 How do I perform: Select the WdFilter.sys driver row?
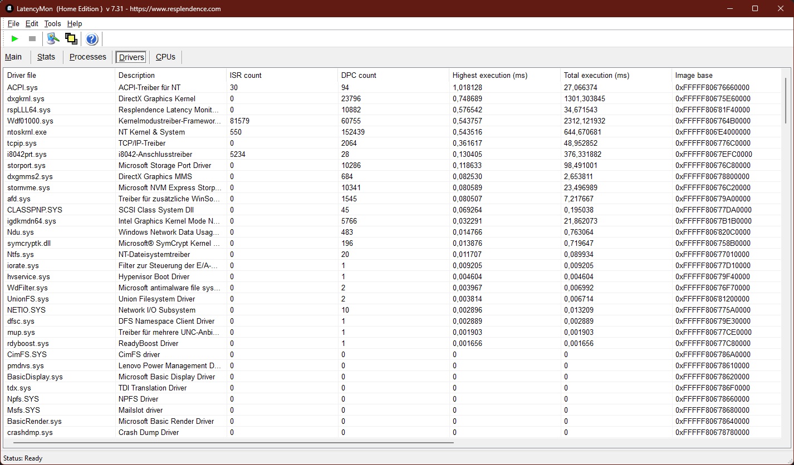pyautogui.click(x=393, y=288)
